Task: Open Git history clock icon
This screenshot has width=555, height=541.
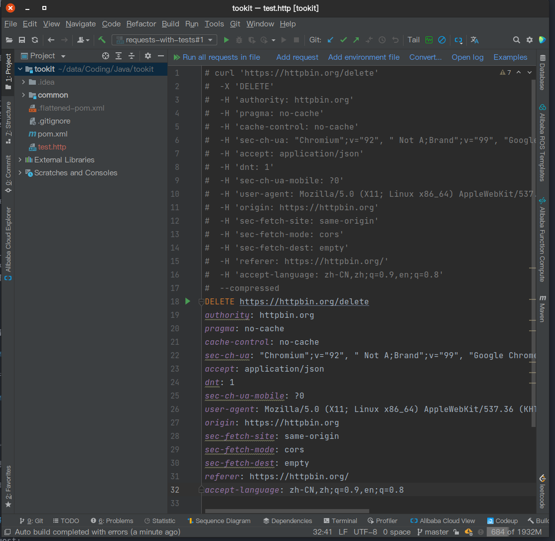Action: [382, 40]
